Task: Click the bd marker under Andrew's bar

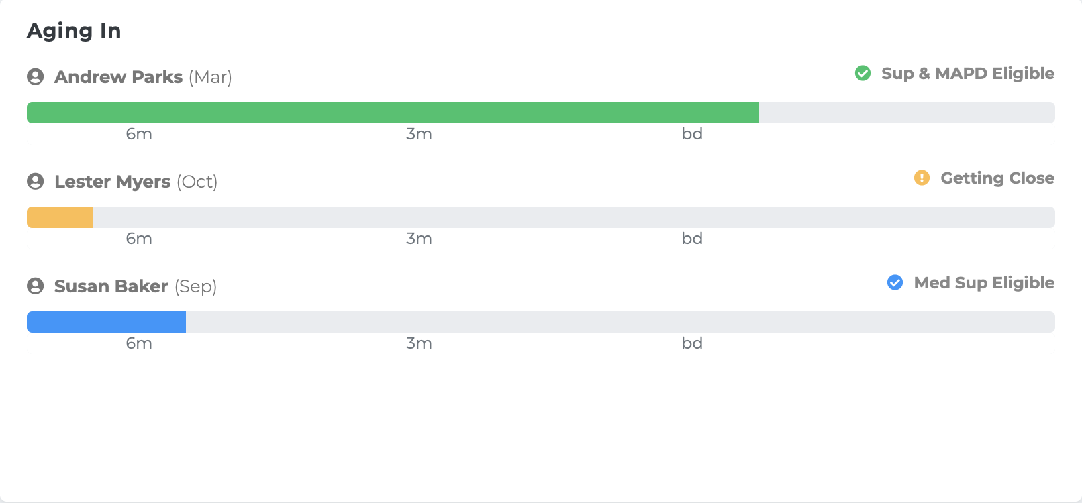Action: click(x=692, y=134)
